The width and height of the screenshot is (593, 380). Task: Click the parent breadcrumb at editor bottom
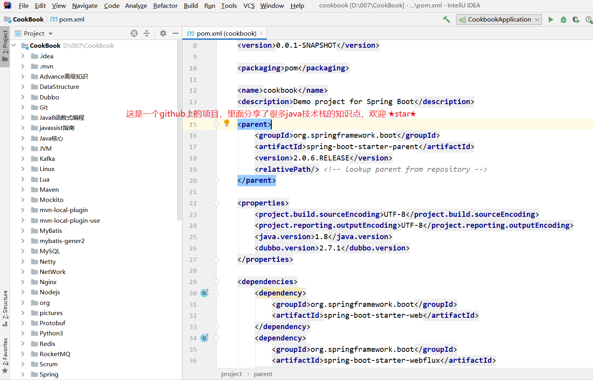point(263,374)
